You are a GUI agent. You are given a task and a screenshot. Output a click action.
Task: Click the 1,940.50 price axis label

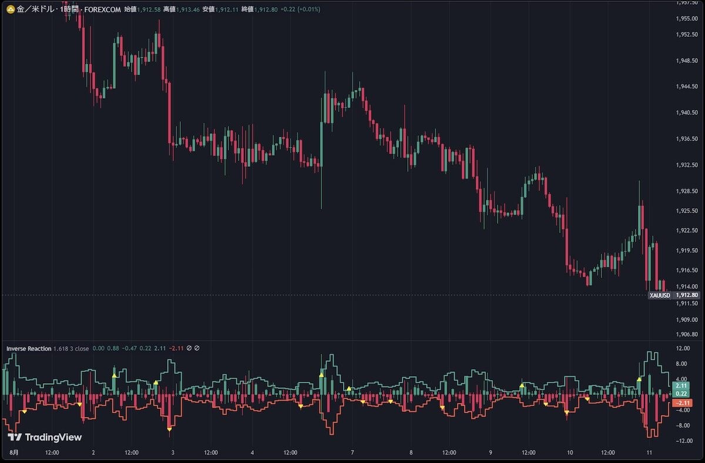click(687, 112)
